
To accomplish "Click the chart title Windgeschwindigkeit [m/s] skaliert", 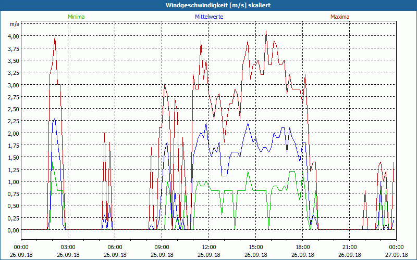I will (x=218, y=5).
